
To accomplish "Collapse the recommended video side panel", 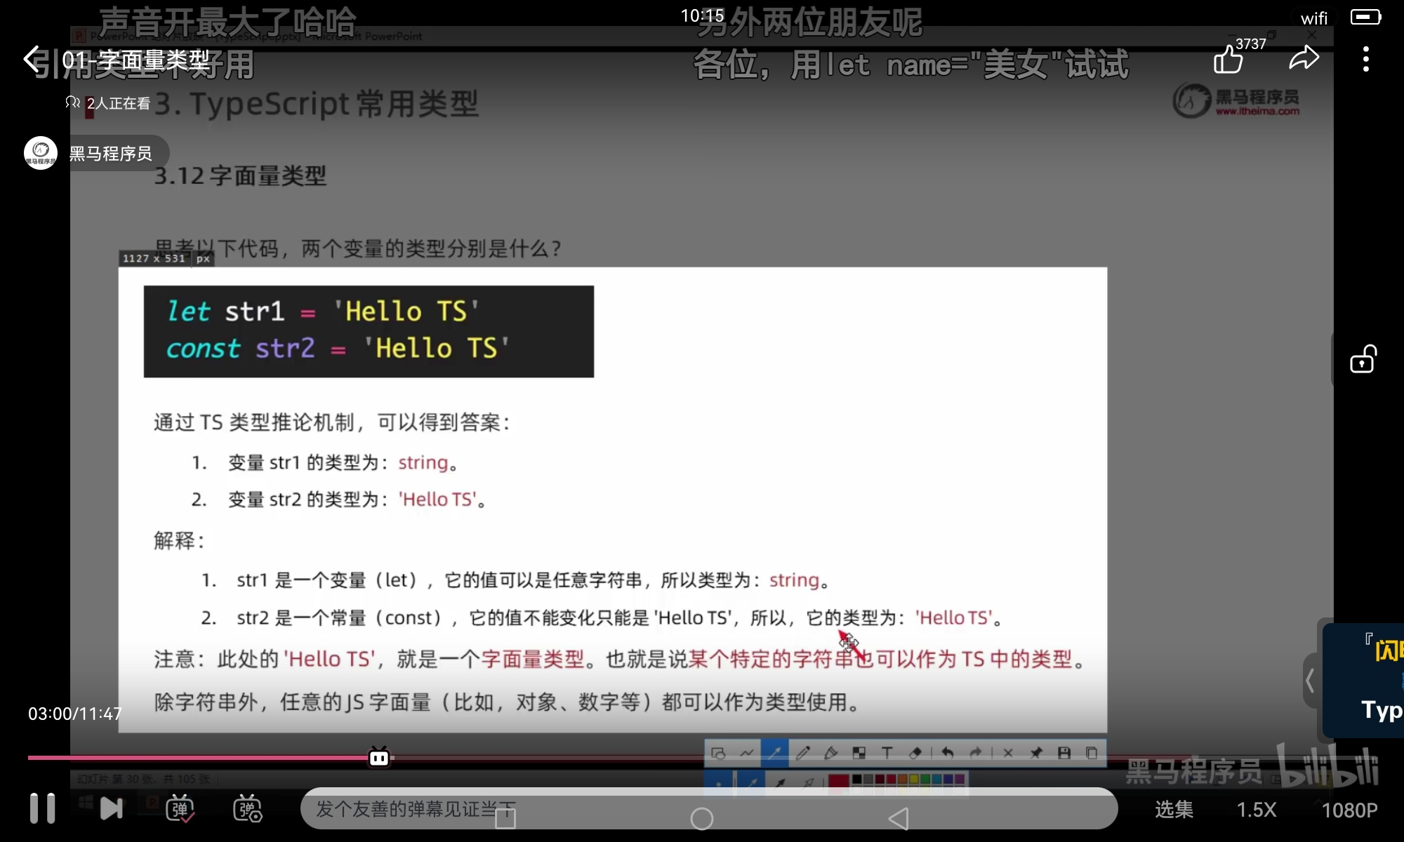I will (x=1310, y=680).
